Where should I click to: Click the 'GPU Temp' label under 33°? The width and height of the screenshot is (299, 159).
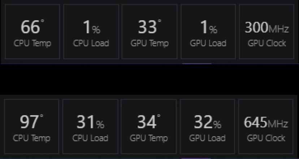point(149,44)
